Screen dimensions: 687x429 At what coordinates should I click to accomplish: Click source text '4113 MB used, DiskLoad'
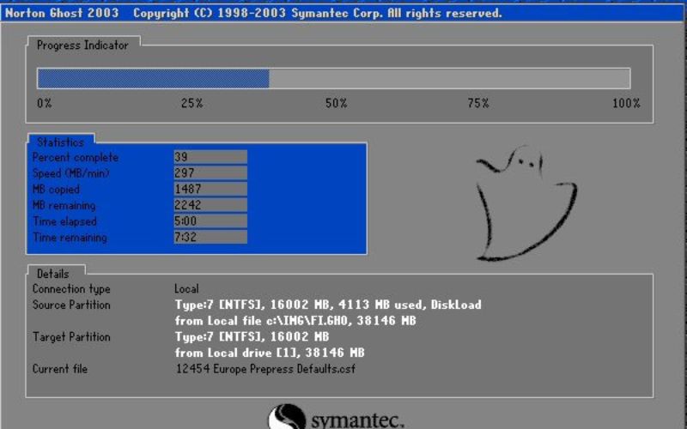tap(410, 305)
